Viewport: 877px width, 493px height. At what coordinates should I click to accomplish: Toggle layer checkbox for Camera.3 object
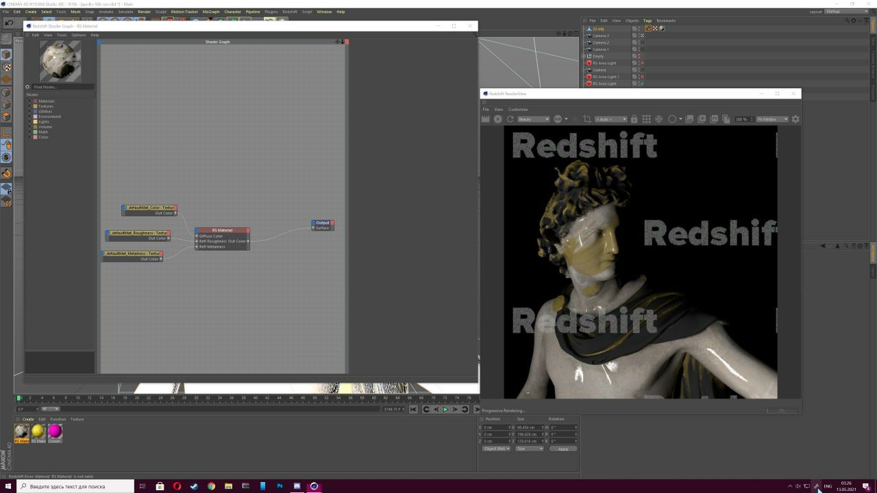[634, 36]
